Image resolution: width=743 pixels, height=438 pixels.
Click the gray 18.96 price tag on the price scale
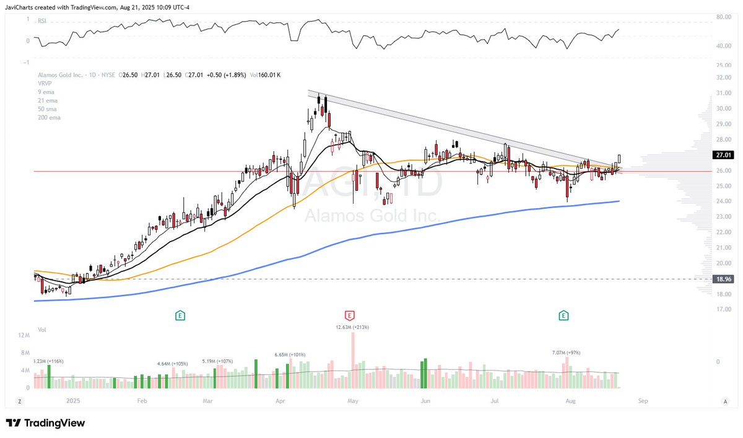coord(722,279)
